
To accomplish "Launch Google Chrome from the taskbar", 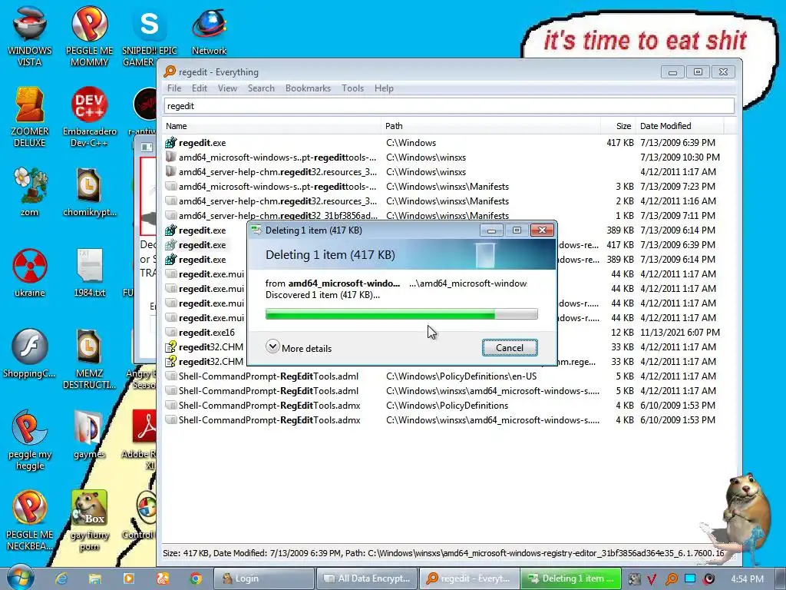I will [x=196, y=578].
